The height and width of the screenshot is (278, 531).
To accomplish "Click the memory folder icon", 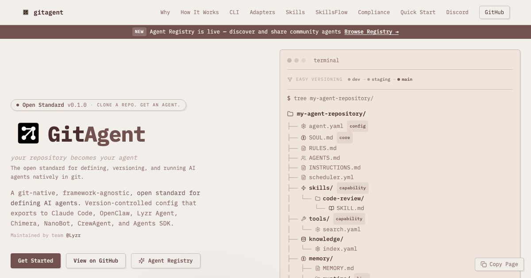I will click(x=304, y=259).
